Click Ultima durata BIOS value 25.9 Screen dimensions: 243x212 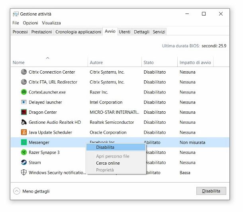tap(214, 46)
